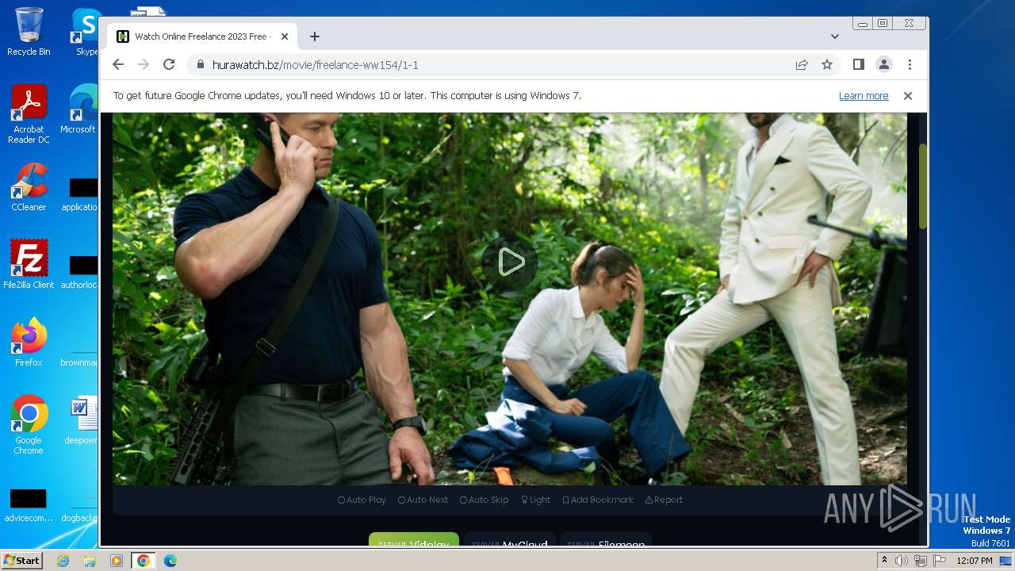
Task: Close the Watch Online Freelance tab
Action: pos(285,36)
